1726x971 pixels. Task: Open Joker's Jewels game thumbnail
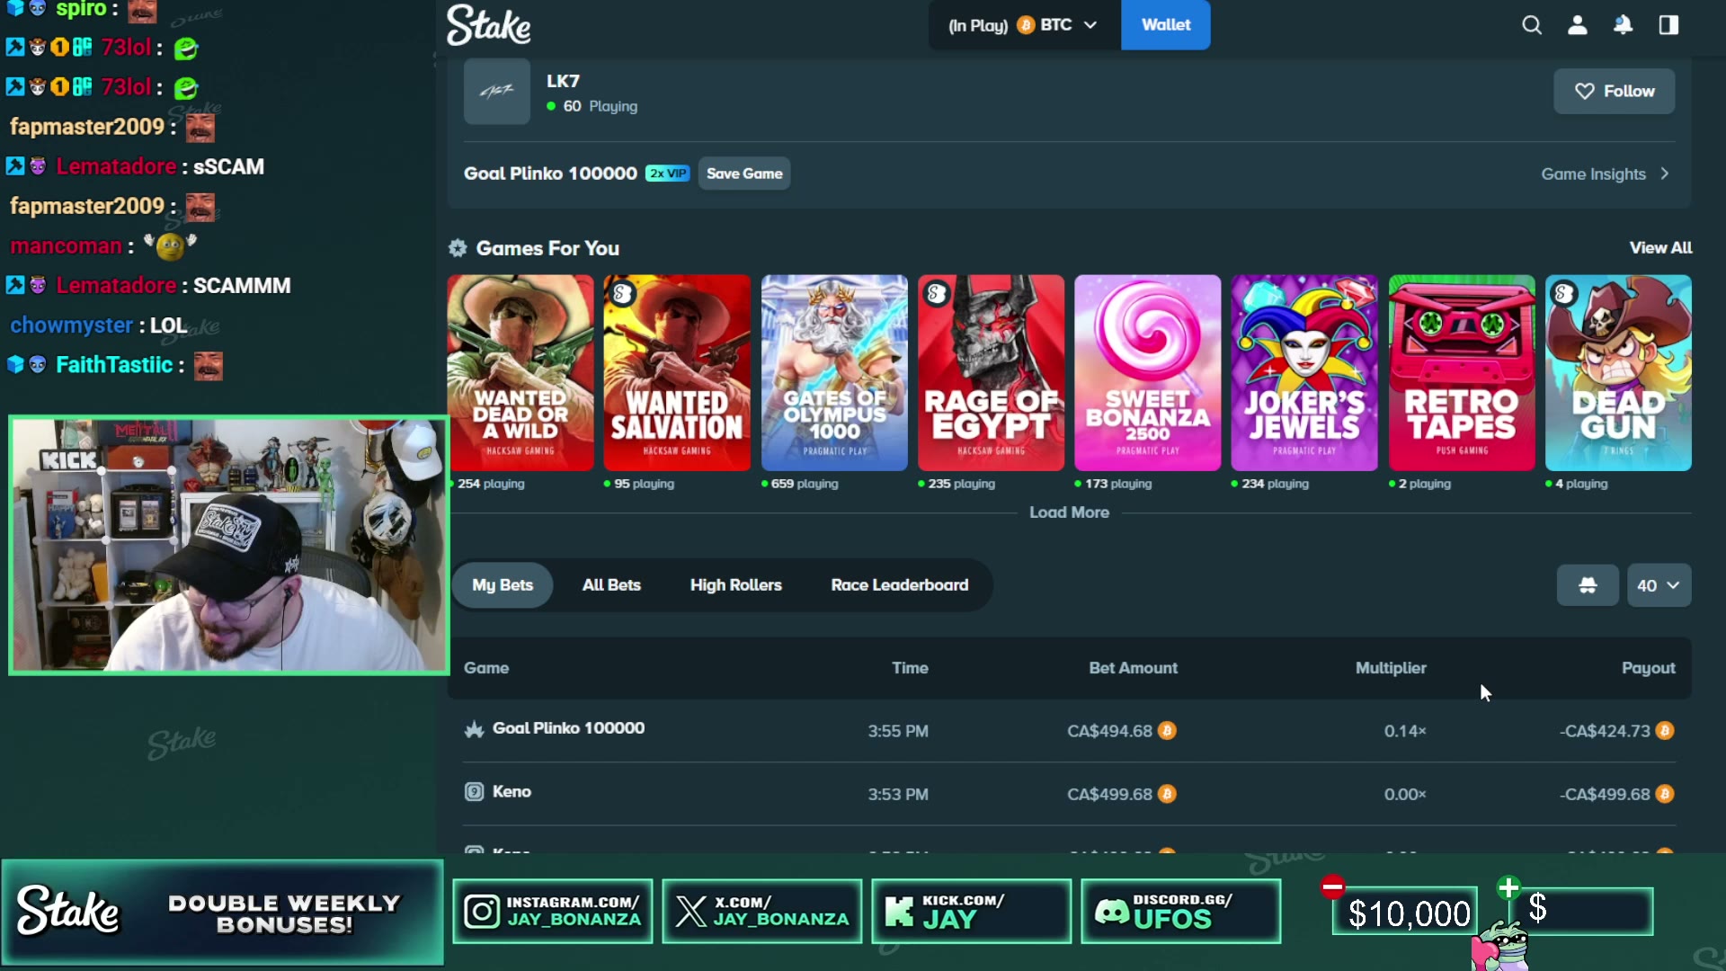coord(1303,373)
